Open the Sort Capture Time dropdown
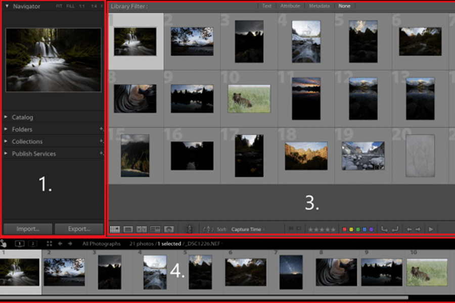The height and width of the screenshot is (303, 455). click(246, 229)
